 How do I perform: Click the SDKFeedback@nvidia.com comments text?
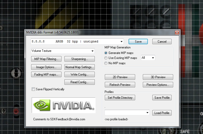(59, 119)
